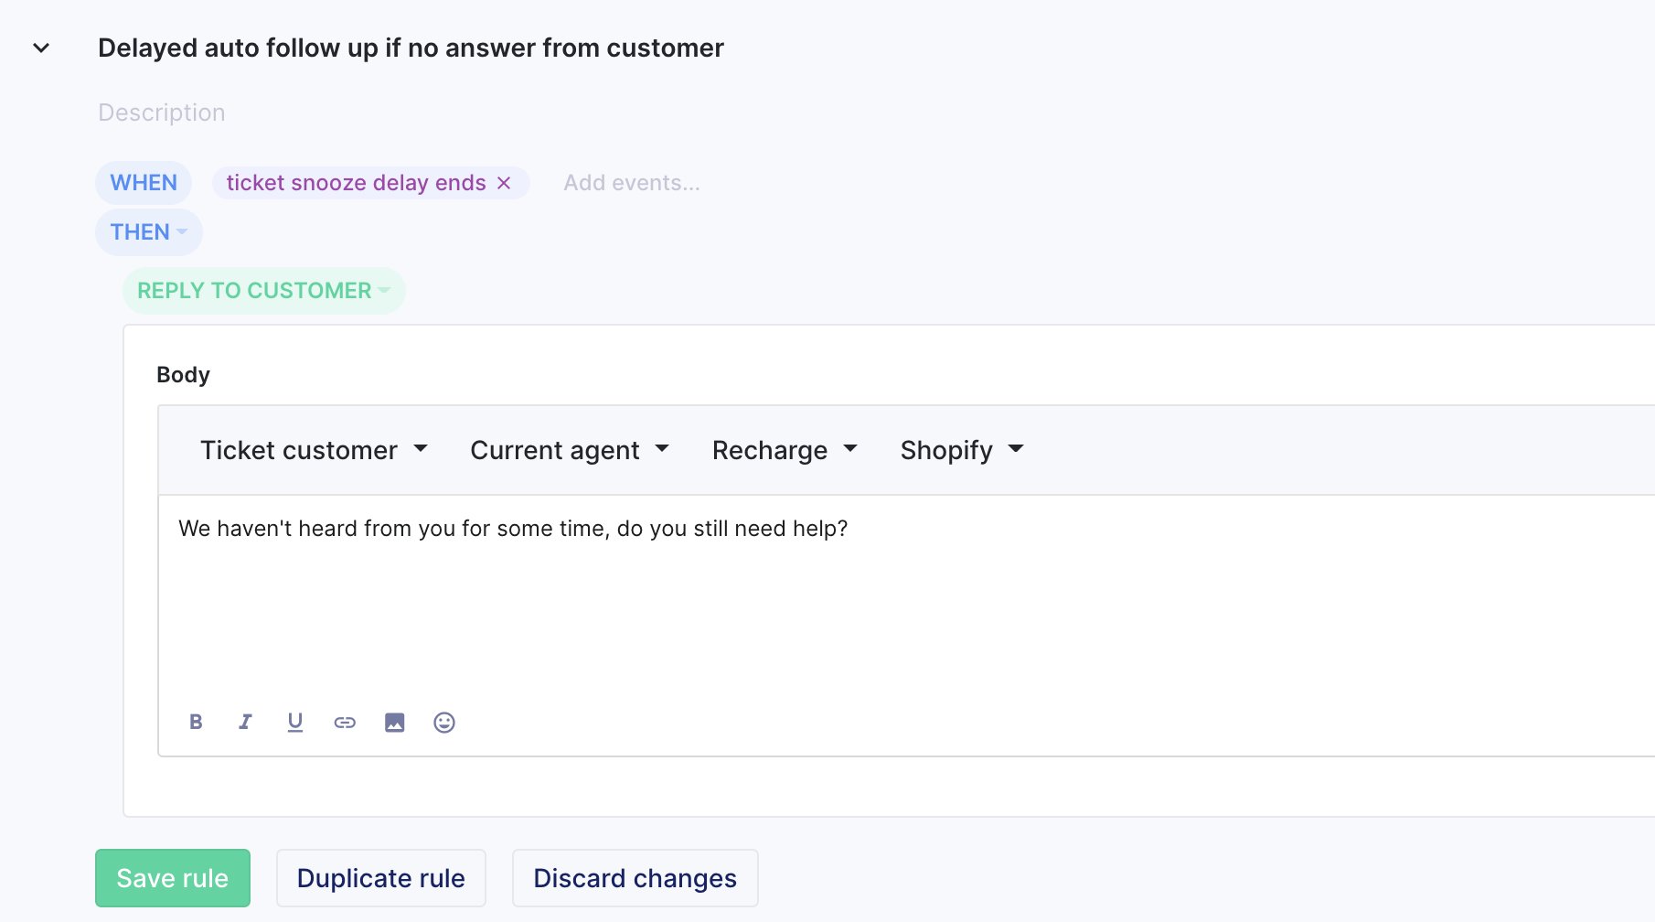Open the emoji picker

[x=444, y=723]
